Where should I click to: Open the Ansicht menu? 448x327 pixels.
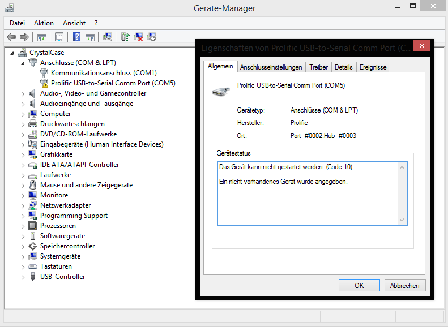point(74,23)
